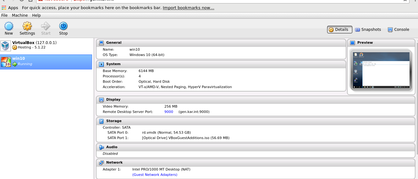418x179 pixels.
Task: Click the Audio section speaker icon
Action: pyautogui.click(x=101, y=147)
